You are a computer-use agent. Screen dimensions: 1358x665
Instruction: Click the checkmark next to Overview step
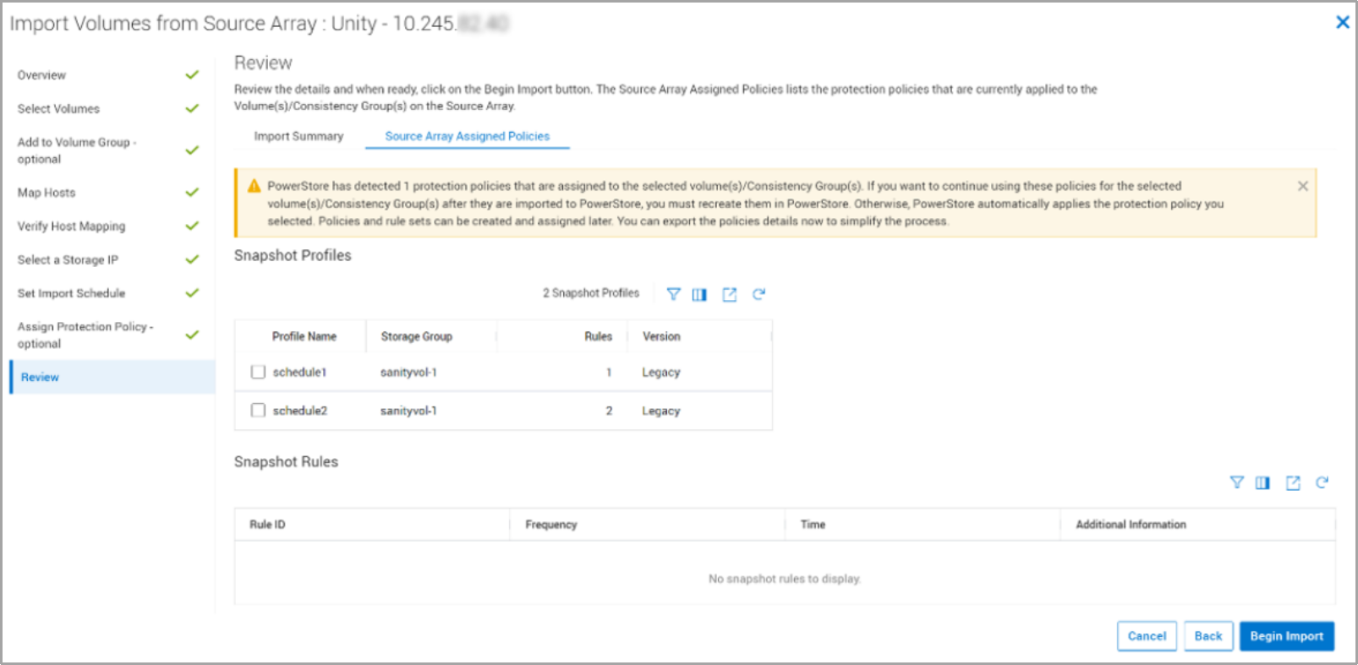point(192,74)
